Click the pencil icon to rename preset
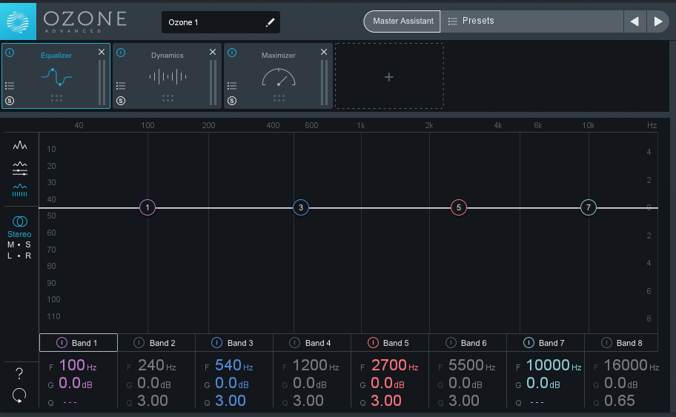 270,22
